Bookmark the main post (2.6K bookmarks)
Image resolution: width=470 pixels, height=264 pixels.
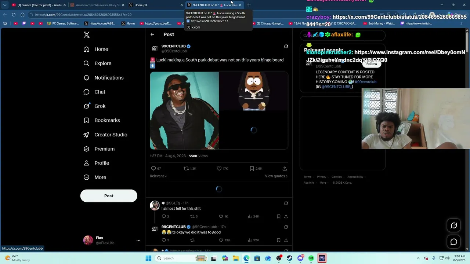click(x=256, y=168)
